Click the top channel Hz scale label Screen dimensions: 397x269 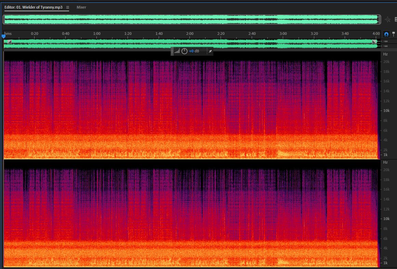[385, 54]
